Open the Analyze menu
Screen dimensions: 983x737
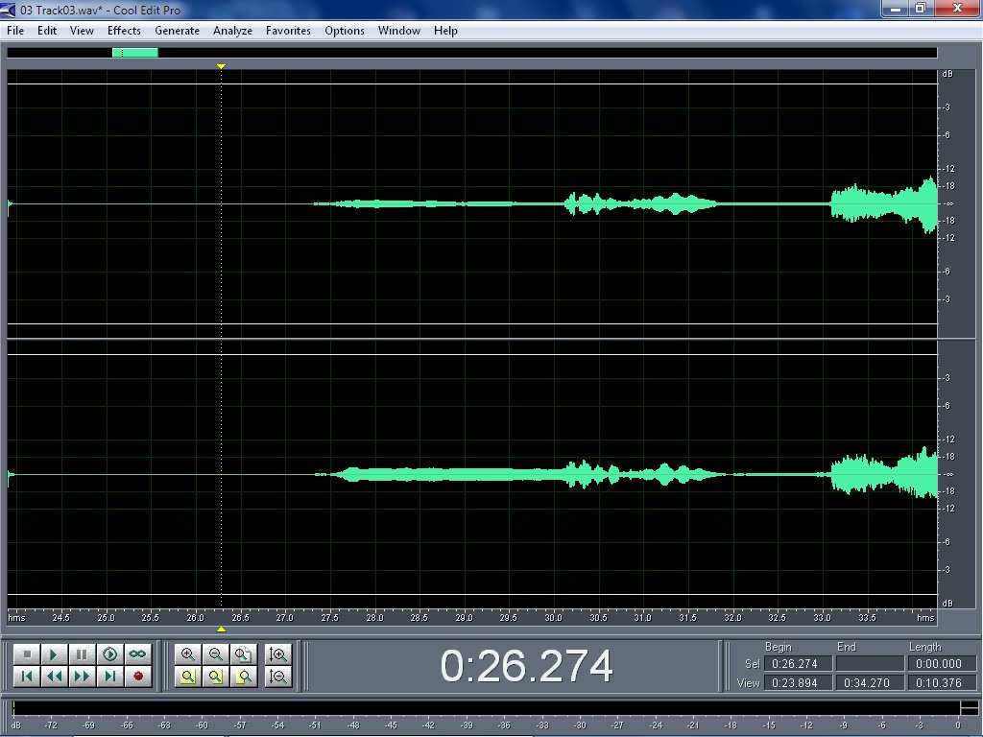pos(232,30)
